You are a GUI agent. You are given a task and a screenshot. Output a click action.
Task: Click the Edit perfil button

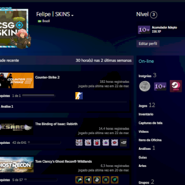pos(148,43)
